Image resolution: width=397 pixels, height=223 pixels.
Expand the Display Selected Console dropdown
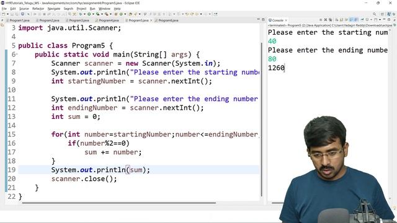(371, 20)
